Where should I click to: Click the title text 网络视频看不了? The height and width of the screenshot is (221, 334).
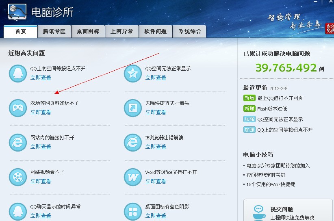(47, 172)
